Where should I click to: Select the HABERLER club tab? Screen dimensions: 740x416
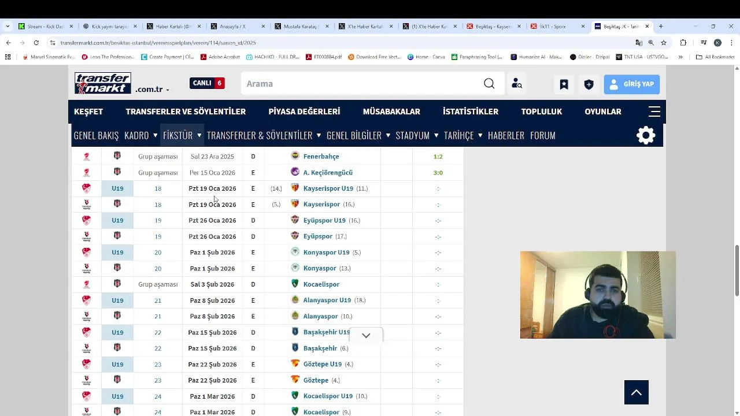[x=506, y=135]
